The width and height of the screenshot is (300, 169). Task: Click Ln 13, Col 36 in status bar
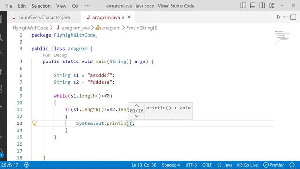(144, 165)
